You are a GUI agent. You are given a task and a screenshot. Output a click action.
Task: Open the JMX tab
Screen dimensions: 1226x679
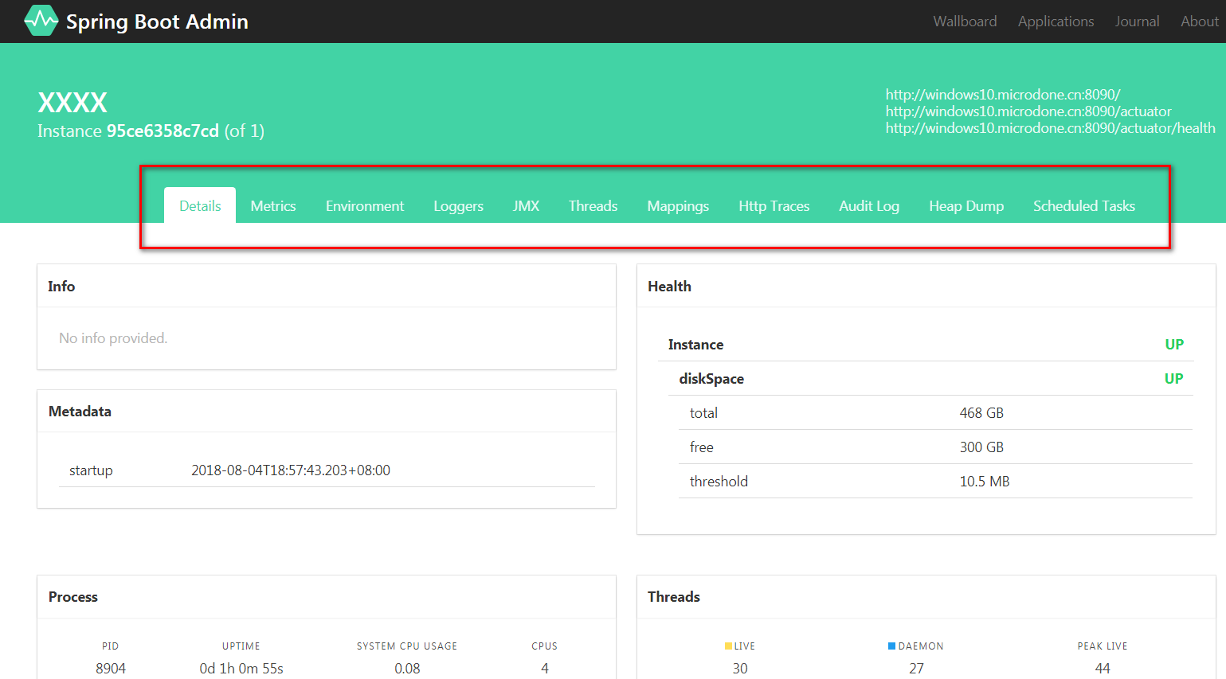(526, 205)
